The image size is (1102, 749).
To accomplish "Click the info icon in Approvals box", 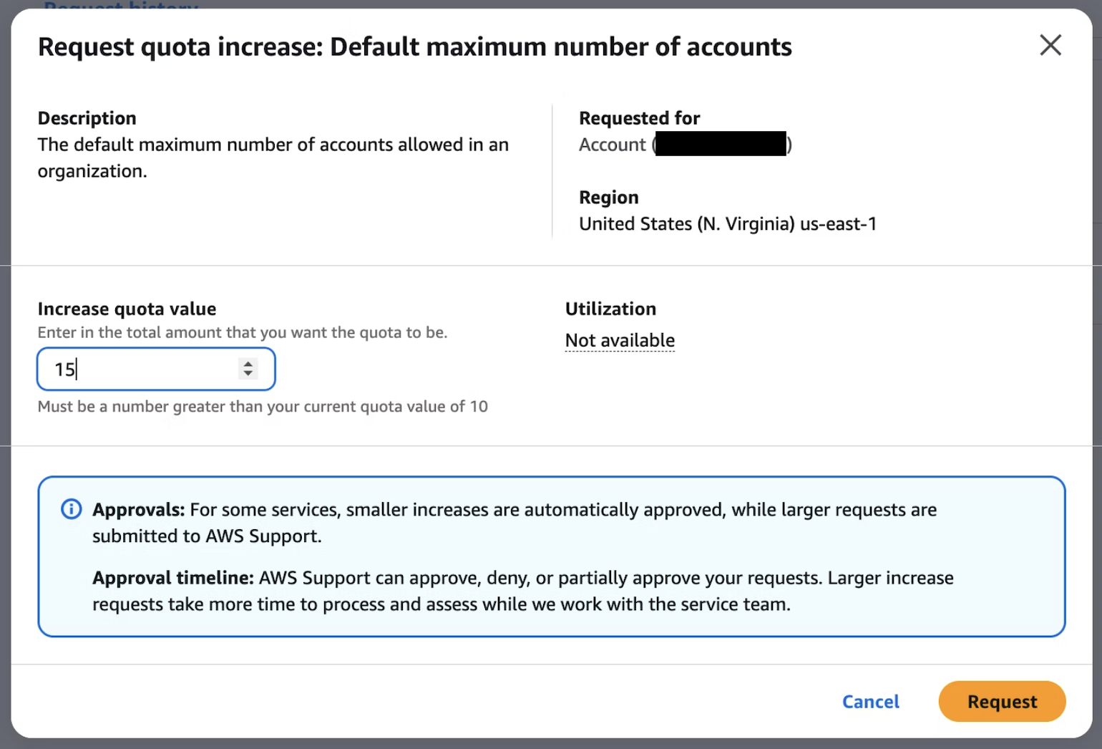I will click(72, 509).
